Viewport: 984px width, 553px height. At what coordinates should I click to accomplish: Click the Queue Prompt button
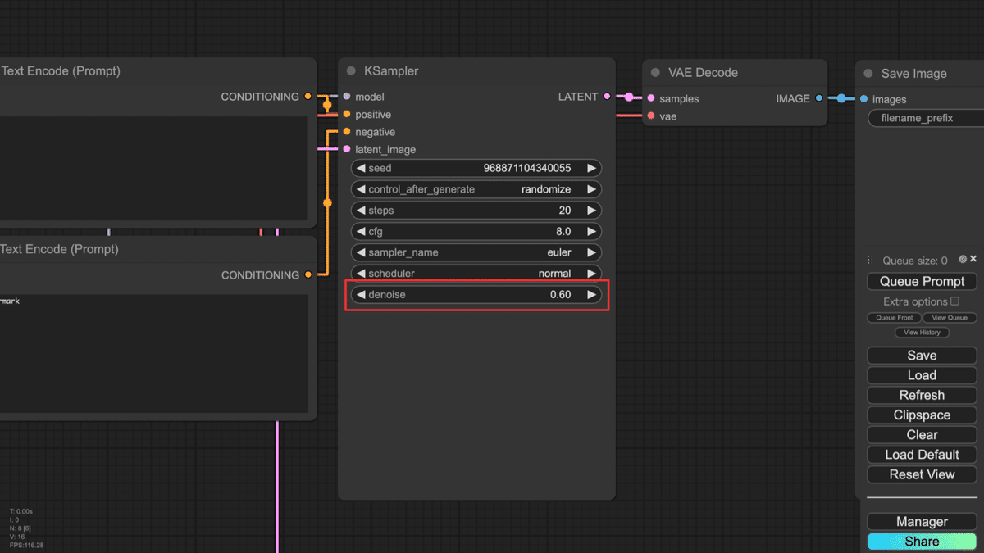tap(922, 281)
